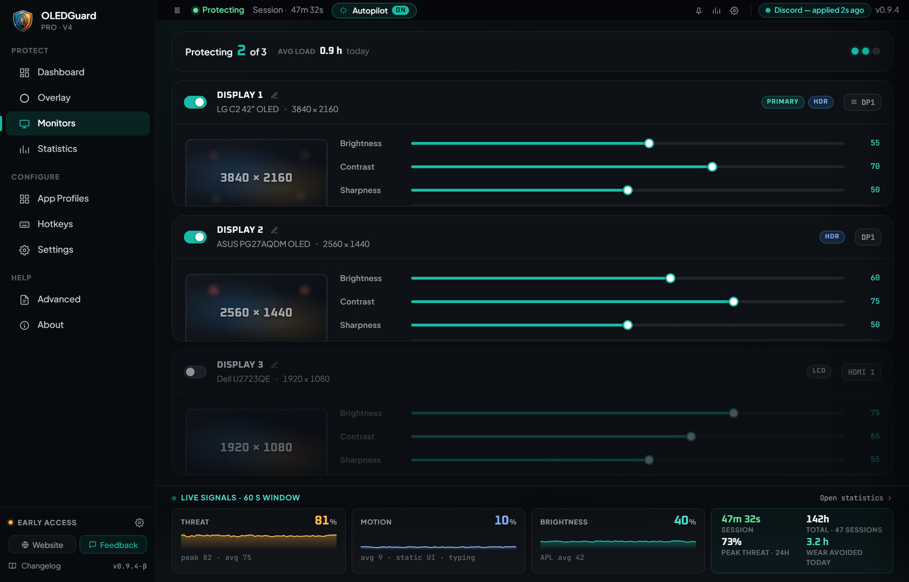The height and width of the screenshot is (582, 909).
Task: Edit Display 3 name pencil icon
Action: [274, 365]
